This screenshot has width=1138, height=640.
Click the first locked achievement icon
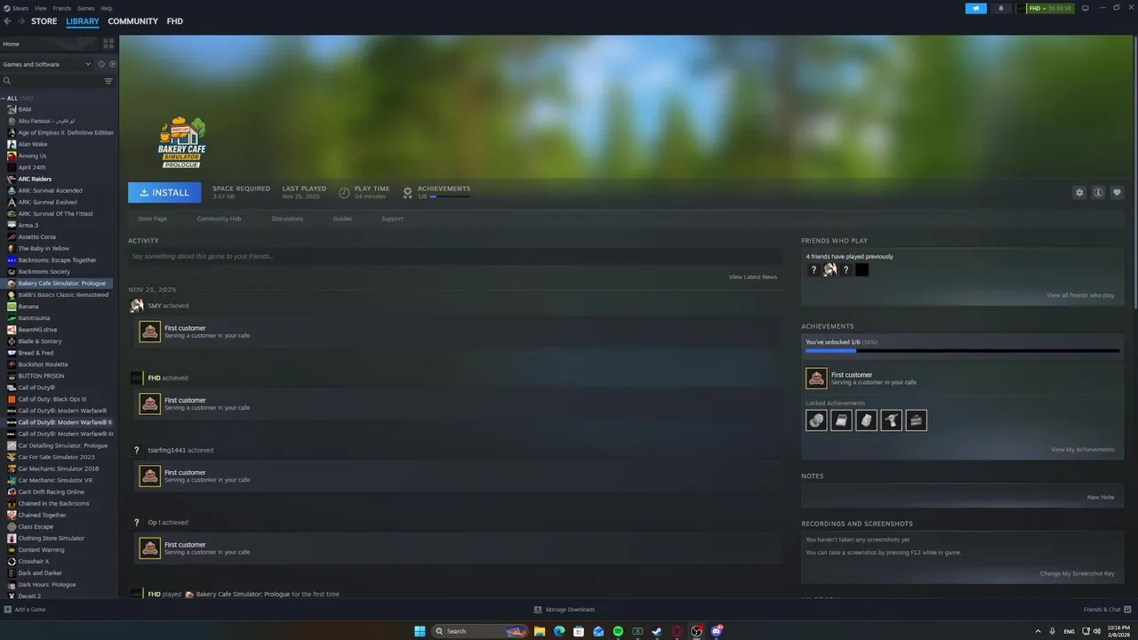(816, 420)
